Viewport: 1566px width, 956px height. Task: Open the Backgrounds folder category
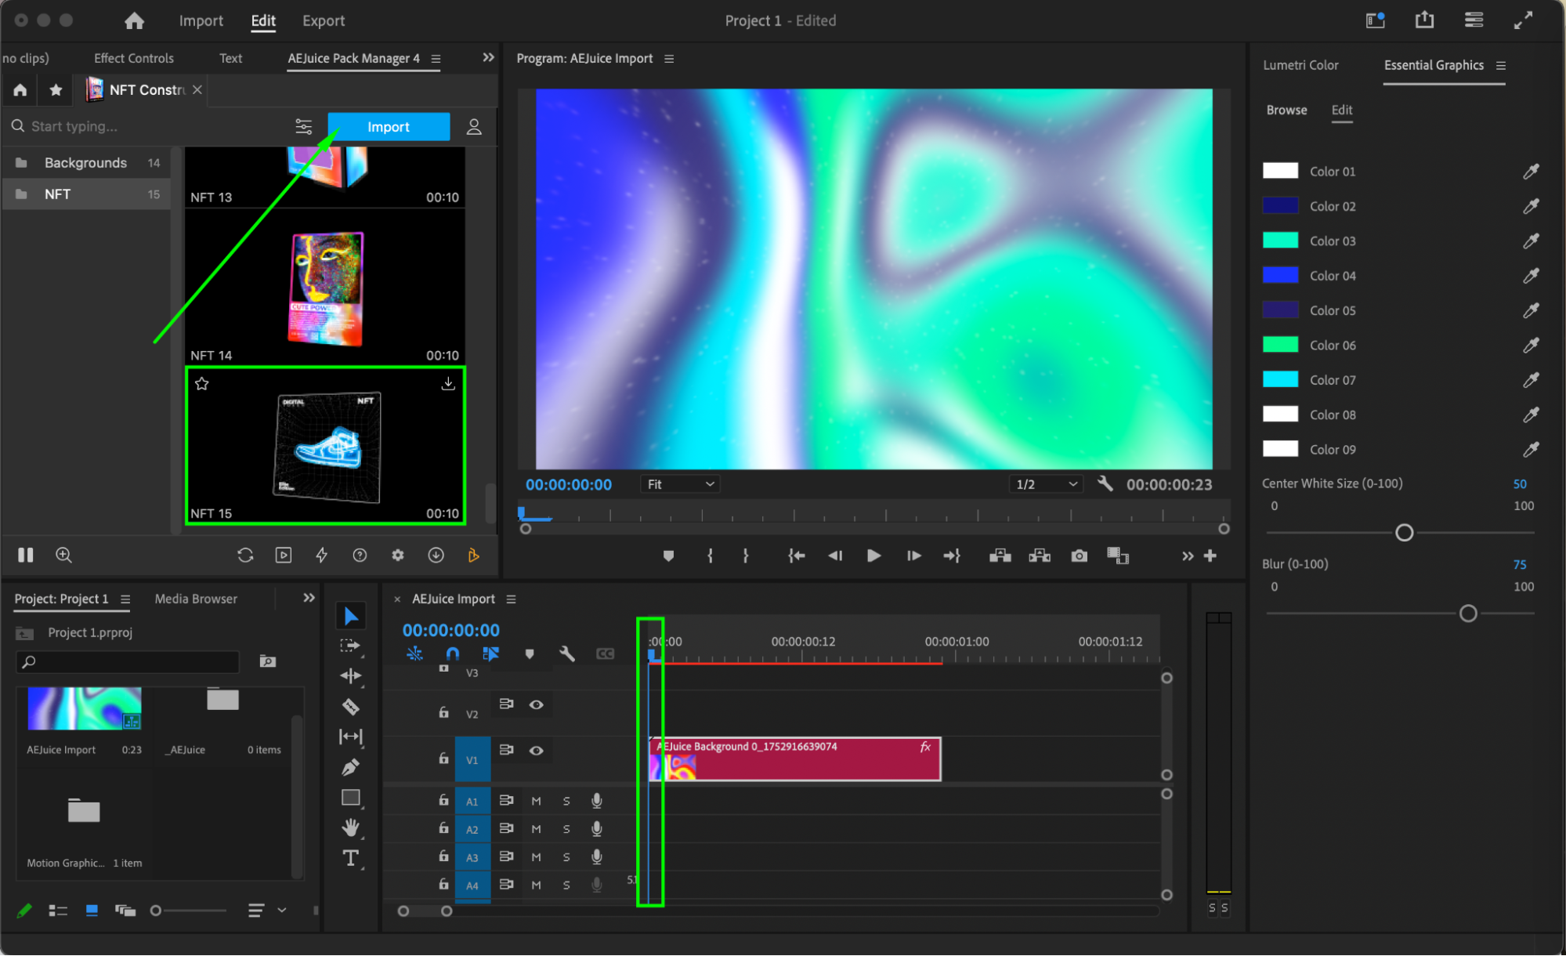pyautogui.click(x=85, y=163)
